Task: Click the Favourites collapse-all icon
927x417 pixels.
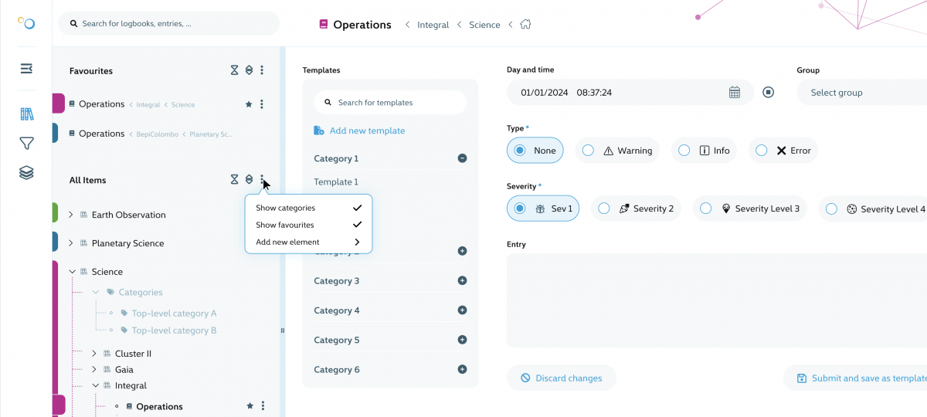Action: pyautogui.click(x=249, y=70)
